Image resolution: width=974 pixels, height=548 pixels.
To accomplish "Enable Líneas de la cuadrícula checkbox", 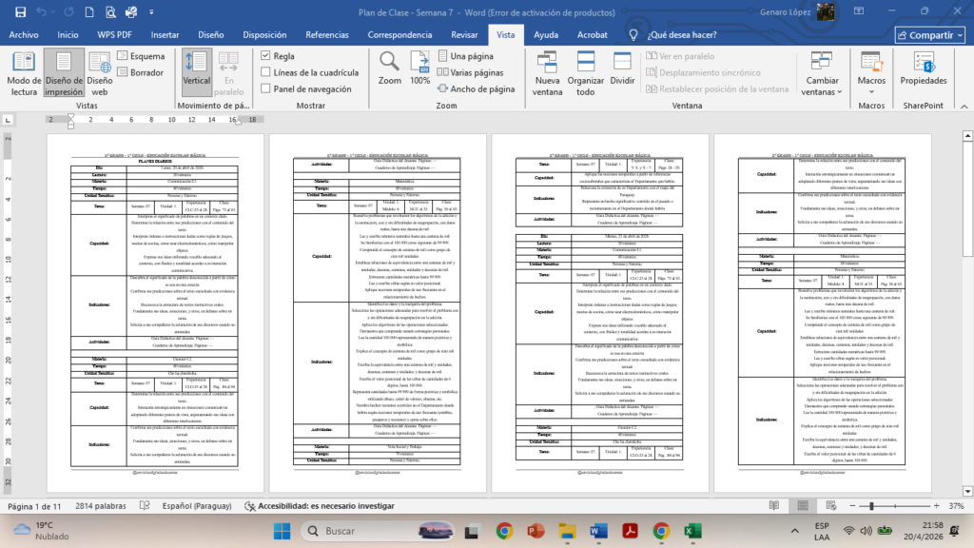I will (x=266, y=72).
